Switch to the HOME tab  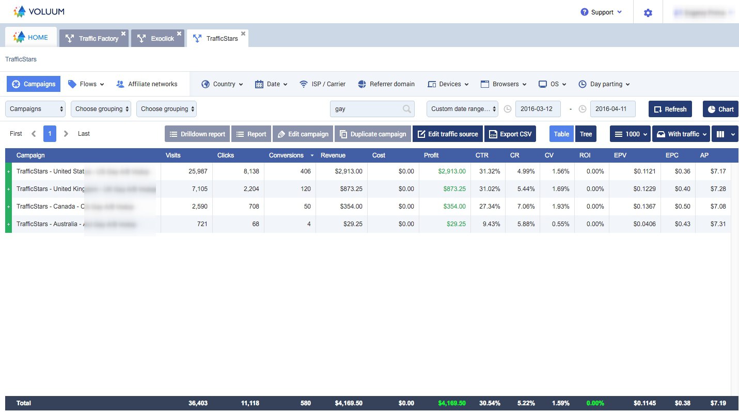pos(31,37)
